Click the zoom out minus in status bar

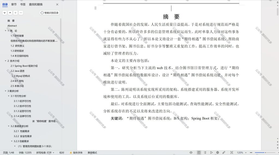251,153
